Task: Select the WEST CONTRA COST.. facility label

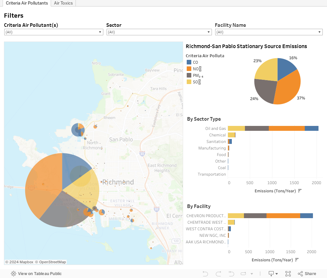Action: click(x=206, y=229)
